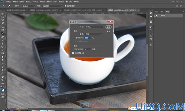Select the Path Selection arrow tool

2,70
